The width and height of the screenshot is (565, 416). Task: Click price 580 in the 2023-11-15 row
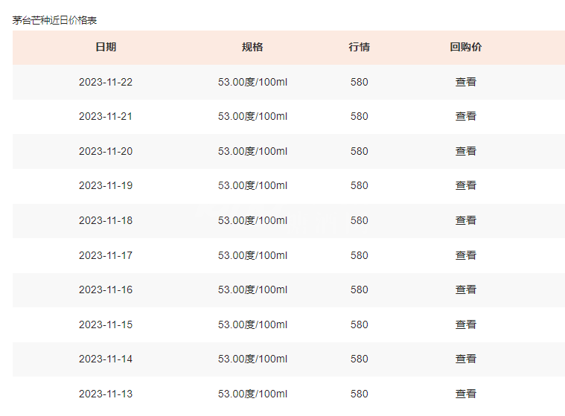click(360, 324)
